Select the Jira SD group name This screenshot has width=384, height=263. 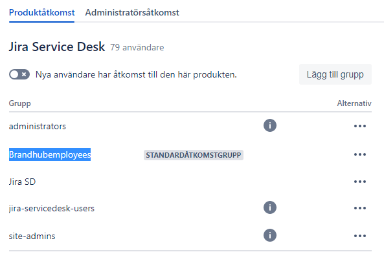22,182
